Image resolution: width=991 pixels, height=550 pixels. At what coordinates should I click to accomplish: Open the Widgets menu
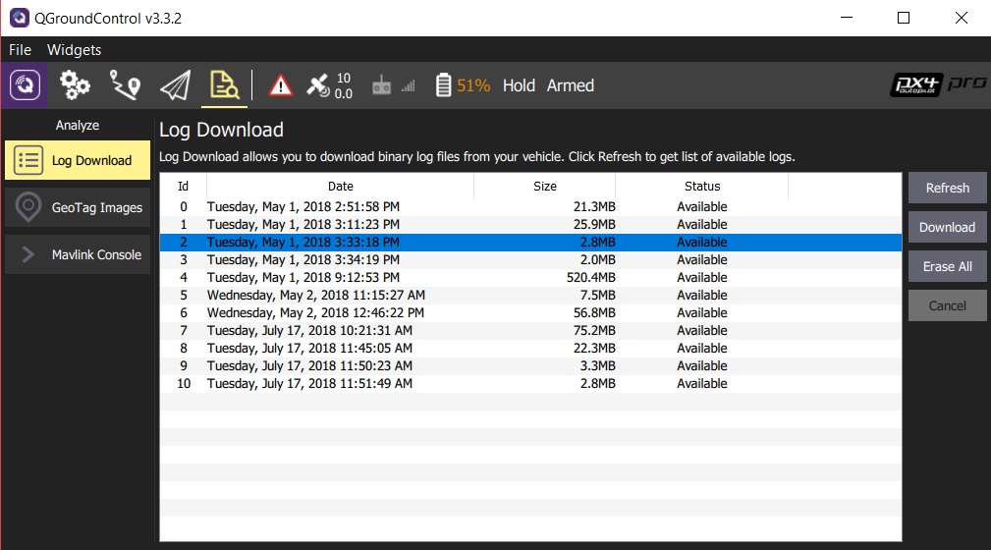click(75, 49)
